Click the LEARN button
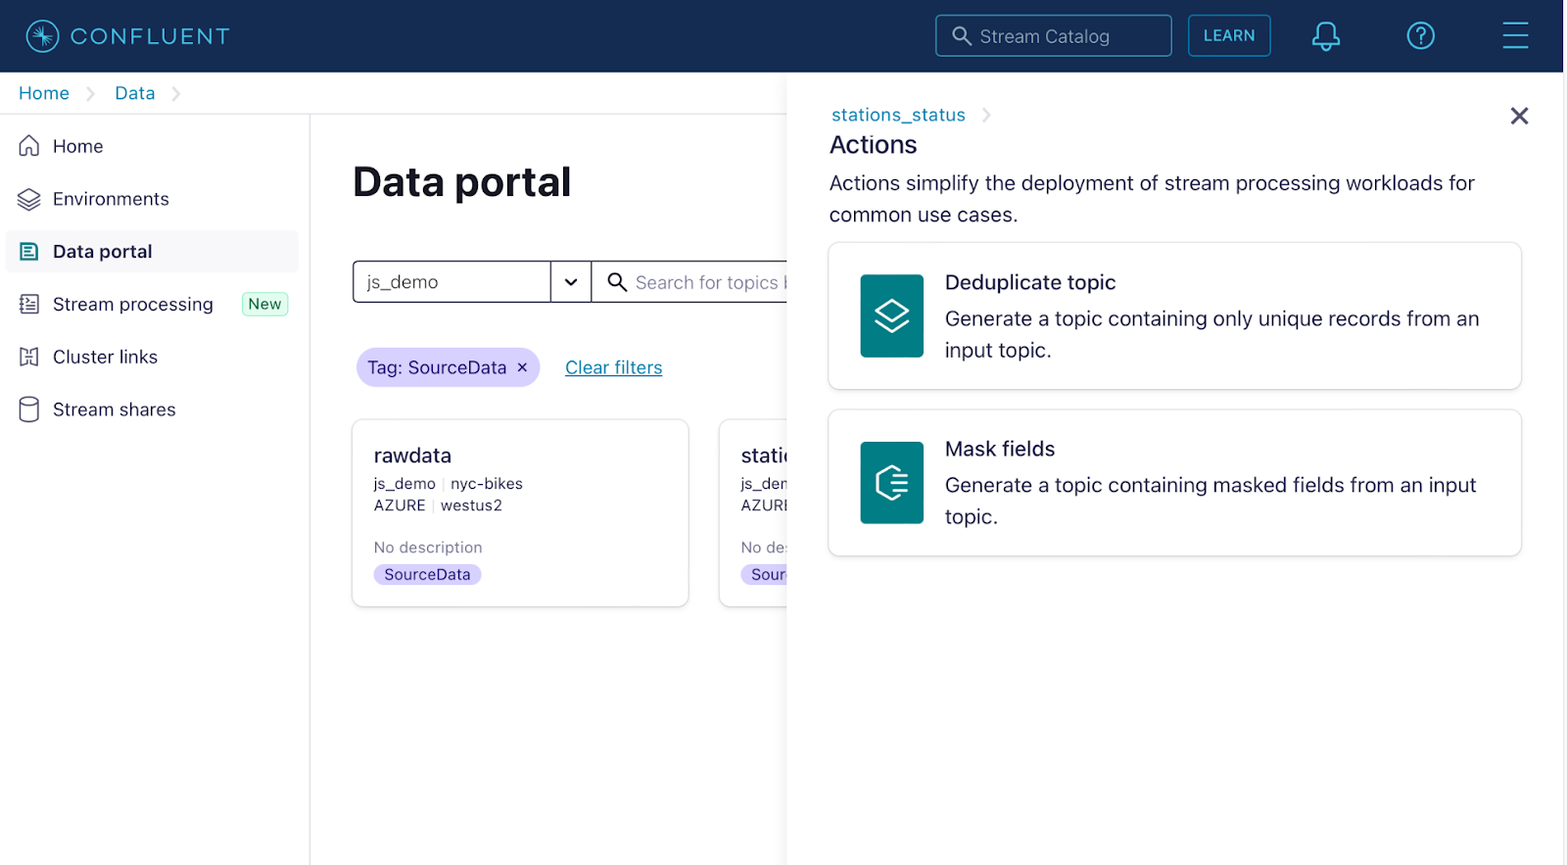Image resolution: width=1567 pixels, height=865 pixels. point(1229,36)
